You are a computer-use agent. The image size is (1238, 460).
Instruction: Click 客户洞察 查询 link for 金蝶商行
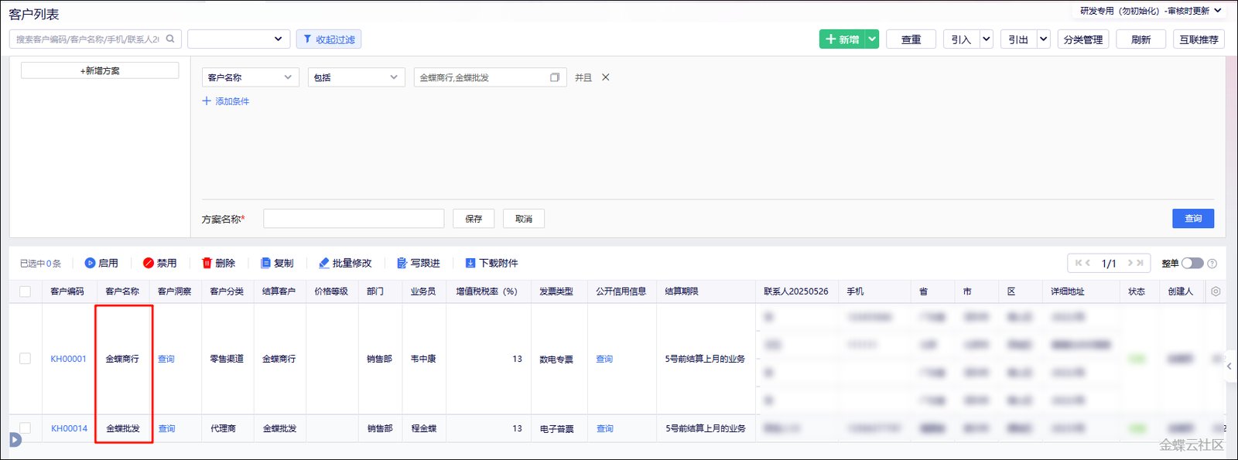tap(166, 359)
